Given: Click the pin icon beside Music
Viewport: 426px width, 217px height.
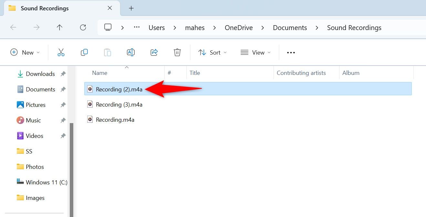Looking at the screenshot, I should [x=63, y=120].
